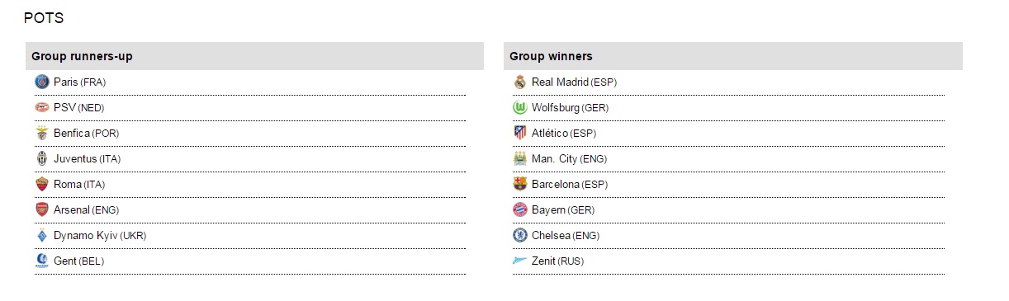Click the Bayern club crest icon
Screen dimensions: 1009x301
pyautogui.click(x=520, y=209)
